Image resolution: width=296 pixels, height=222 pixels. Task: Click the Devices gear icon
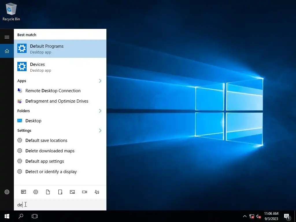click(22, 67)
